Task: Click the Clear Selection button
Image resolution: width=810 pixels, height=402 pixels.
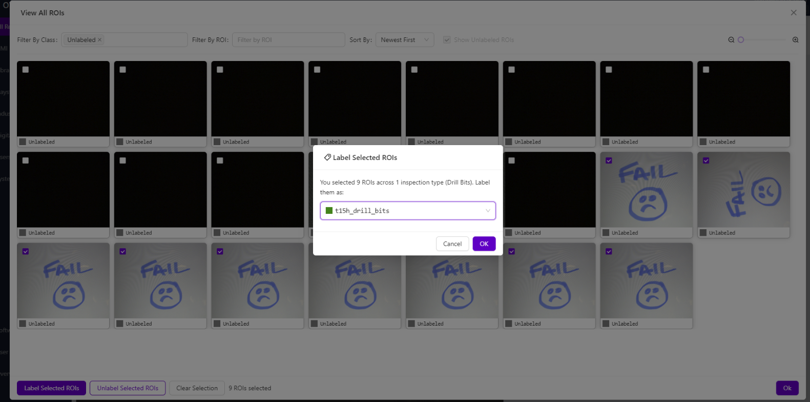Action: coord(197,388)
